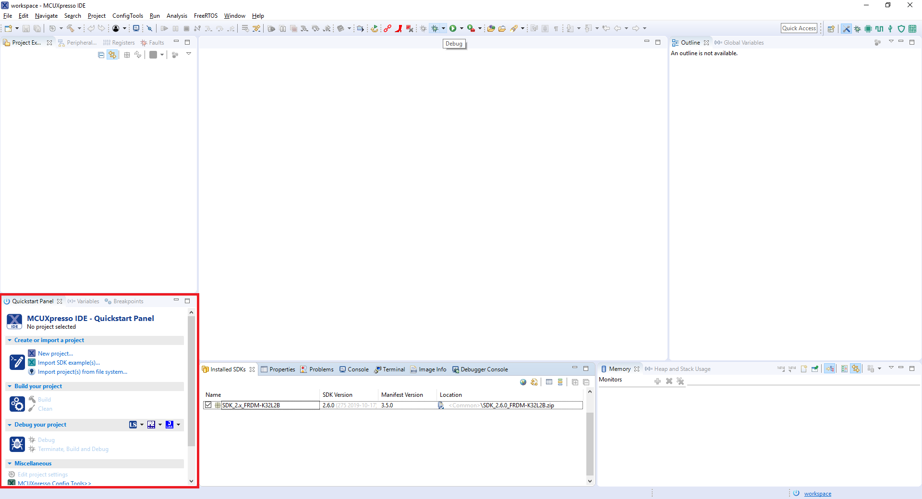
Task: Click the green chip perspective icon
Action: tap(868, 29)
